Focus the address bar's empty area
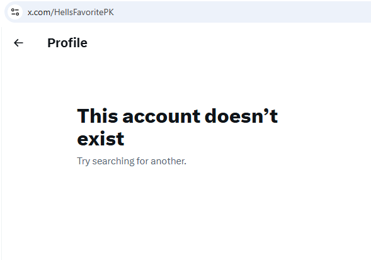Viewport: 371px width, 260px height. (241, 12)
